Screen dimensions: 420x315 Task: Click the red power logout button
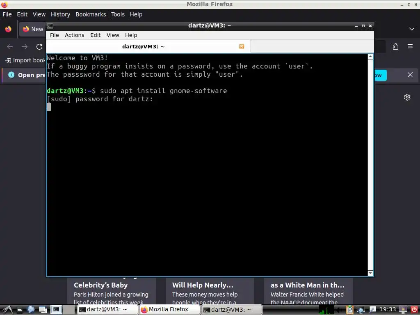click(414, 310)
